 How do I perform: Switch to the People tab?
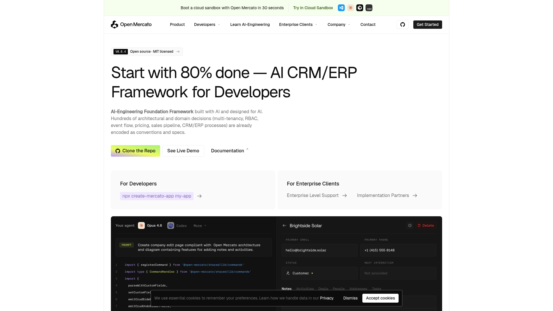click(x=339, y=289)
